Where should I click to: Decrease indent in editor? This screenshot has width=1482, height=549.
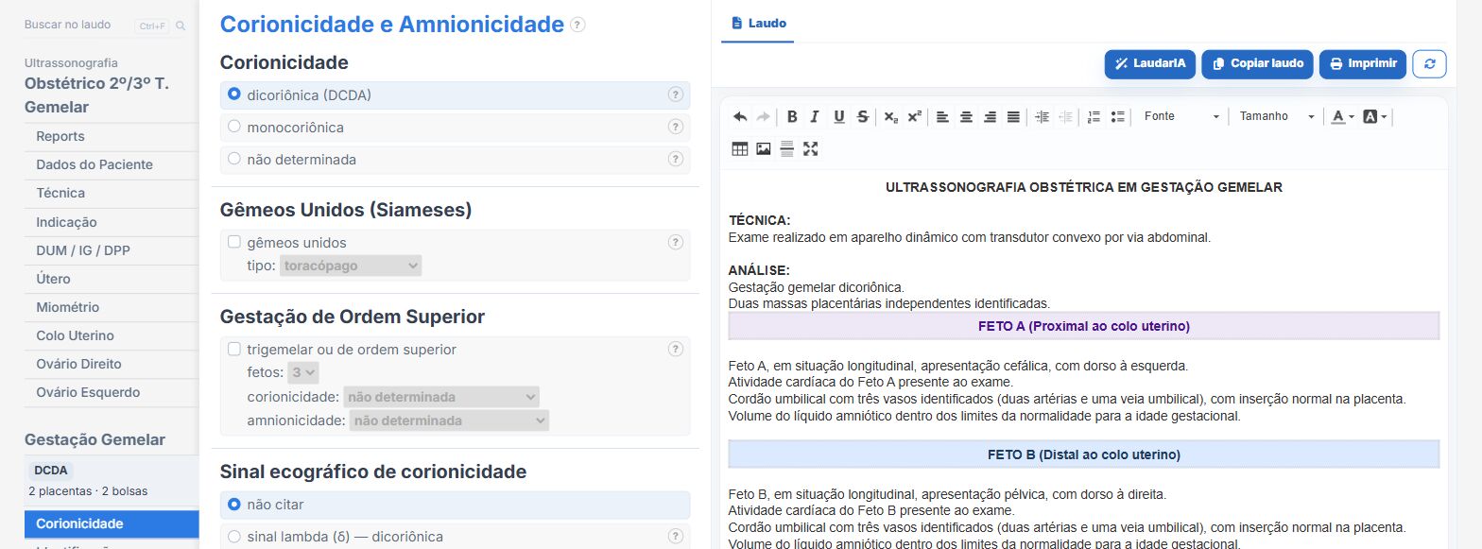point(1065,116)
